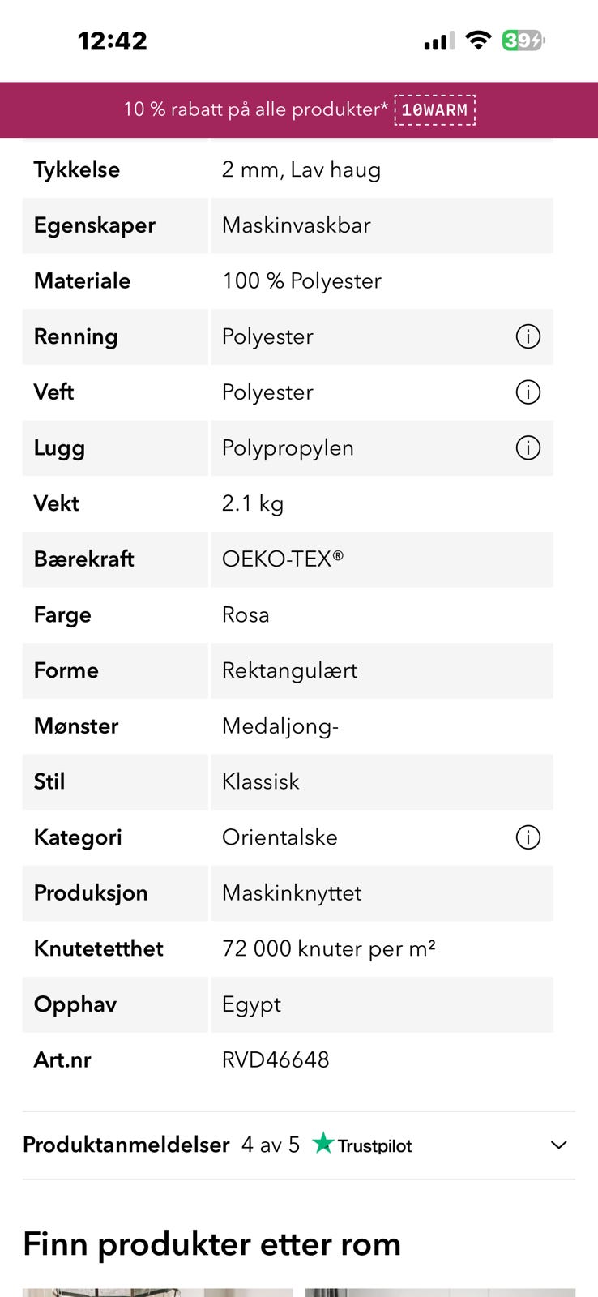Open the Produktanmeldelser reviews heading
The width and height of the screenshot is (598, 1297).
point(126,1145)
